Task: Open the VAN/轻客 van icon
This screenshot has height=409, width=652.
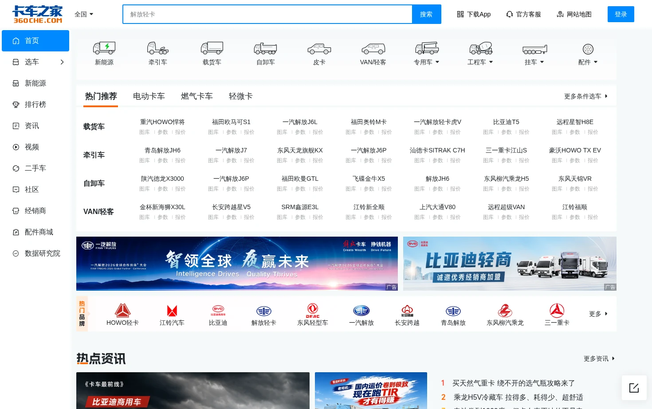Action: tap(373, 49)
